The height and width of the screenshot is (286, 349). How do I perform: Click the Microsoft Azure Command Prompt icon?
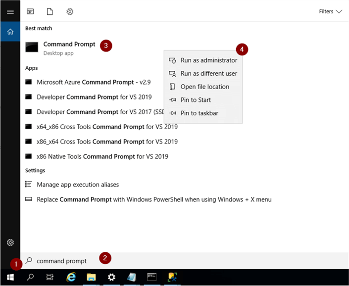point(29,82)
